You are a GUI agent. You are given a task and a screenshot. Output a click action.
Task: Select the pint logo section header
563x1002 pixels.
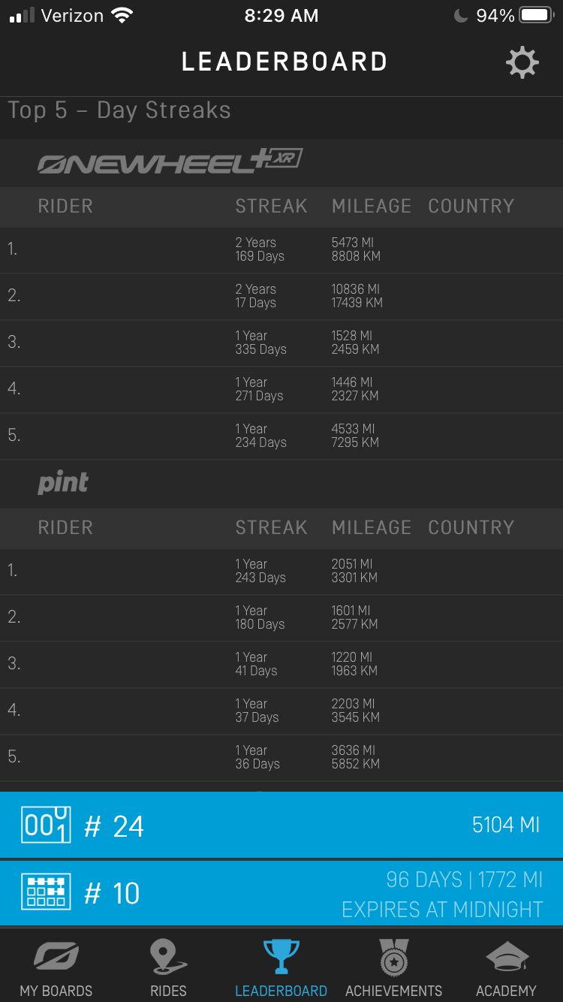tap(63, 483)
